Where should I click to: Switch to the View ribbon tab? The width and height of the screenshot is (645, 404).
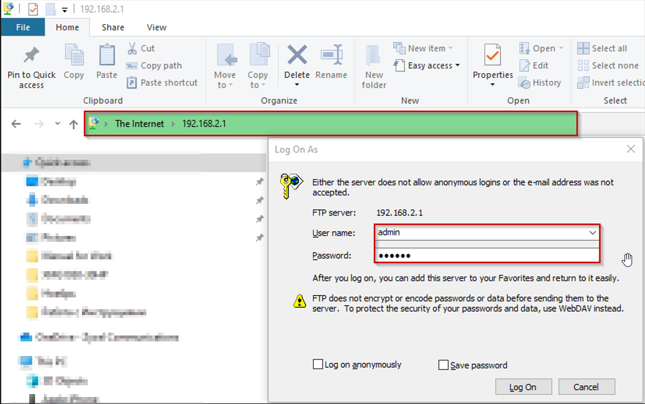tap(156, 28)
